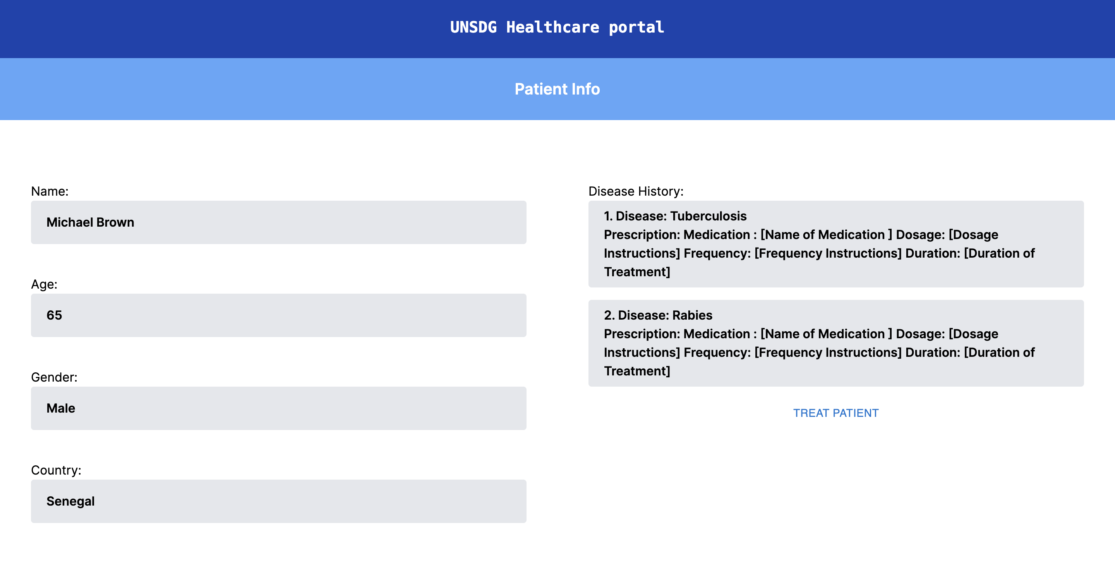Click the Country label

(56, 470)
